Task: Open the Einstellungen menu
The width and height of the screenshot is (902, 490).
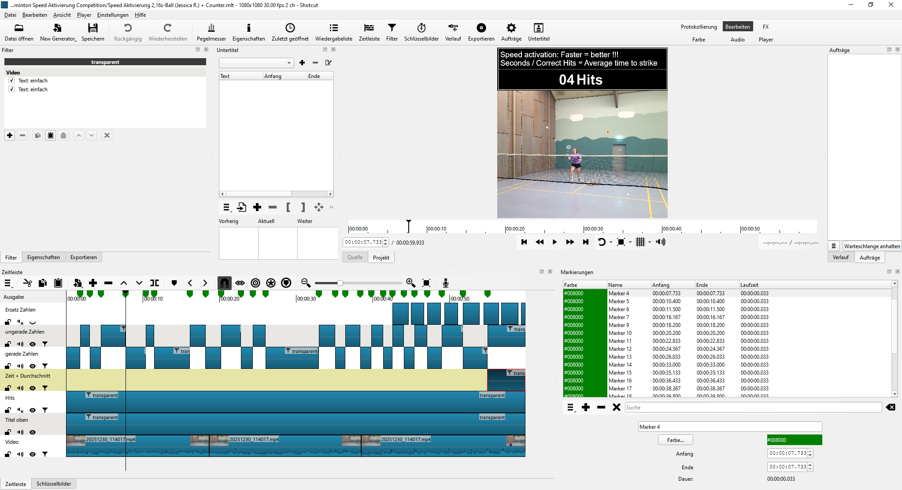Action: pyautogui.click(x=113, y=15)
